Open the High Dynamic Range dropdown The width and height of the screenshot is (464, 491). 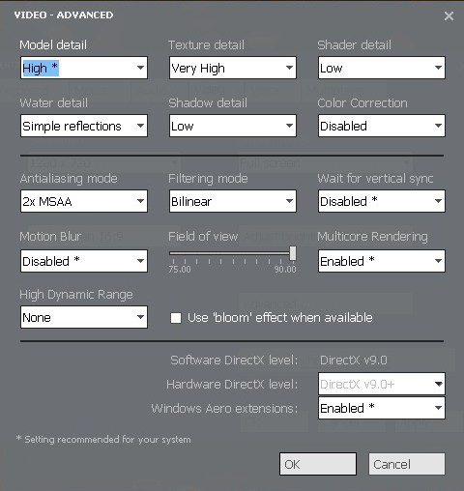pyautogui.click(x=84, y=317)
